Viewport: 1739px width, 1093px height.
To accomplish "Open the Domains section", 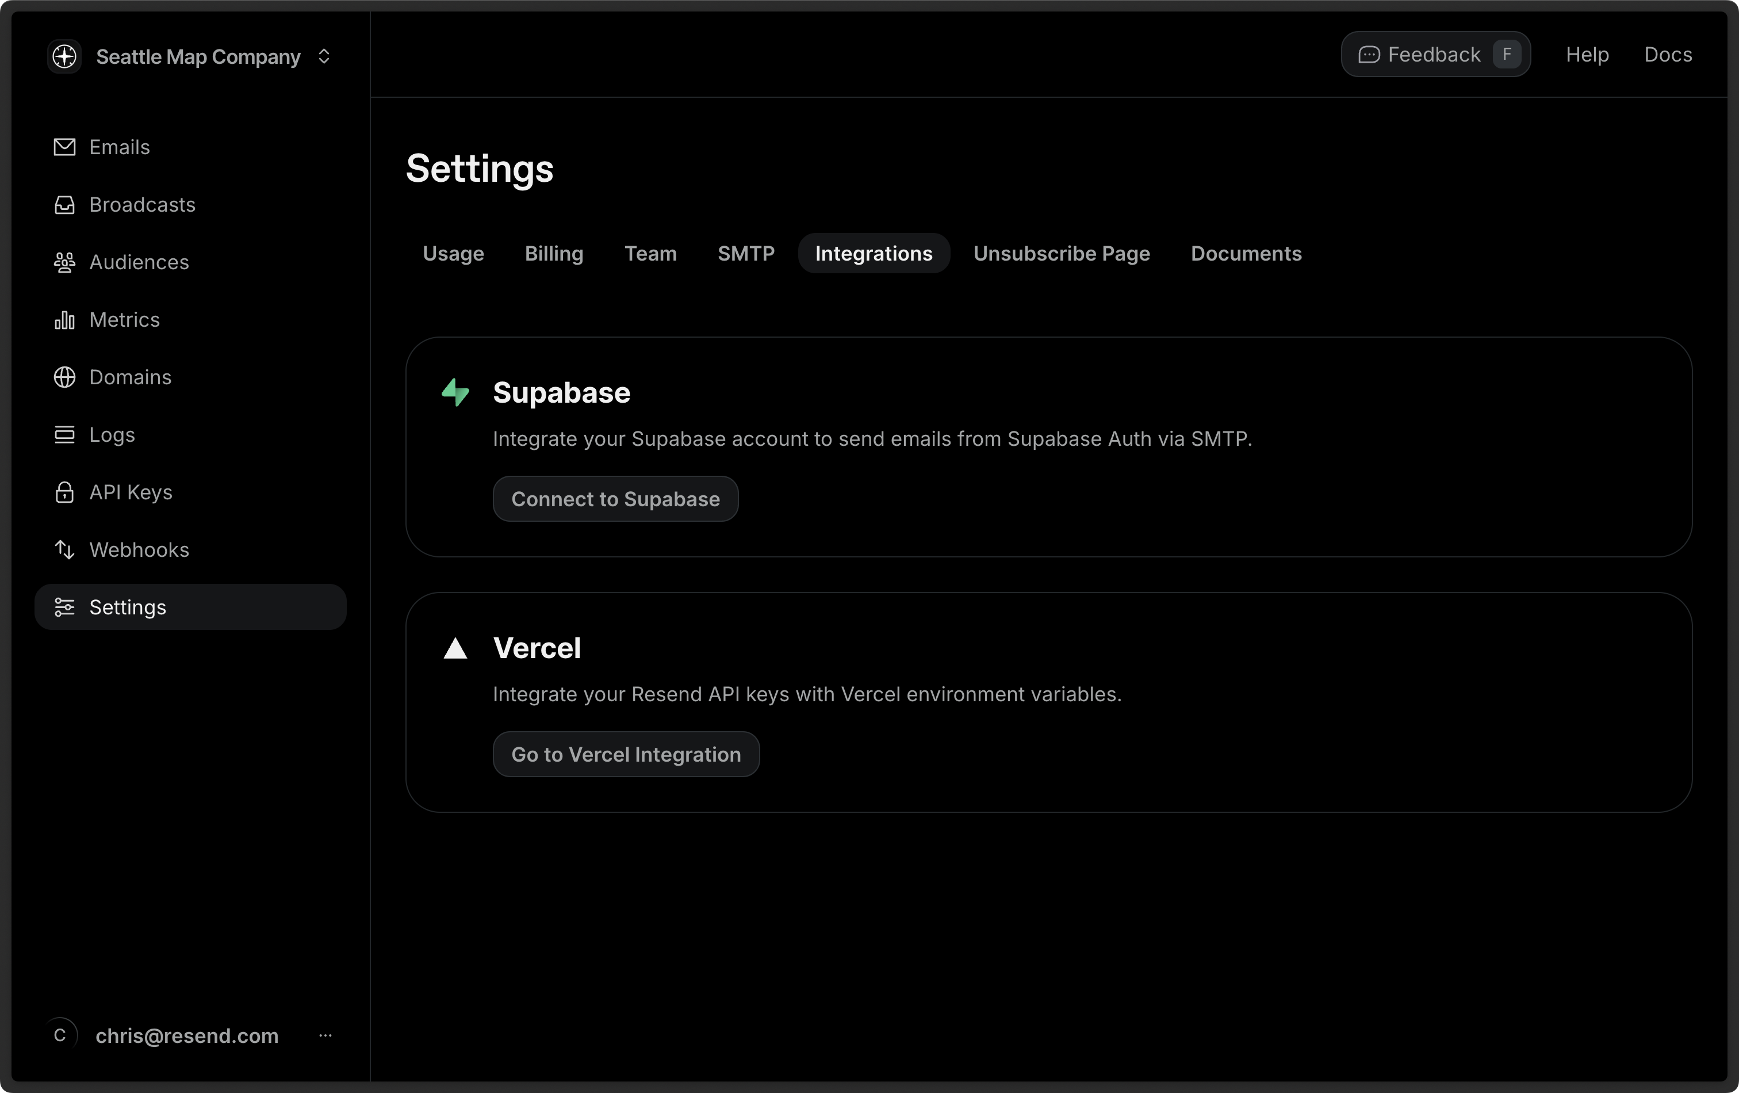I will coord(130,377).
